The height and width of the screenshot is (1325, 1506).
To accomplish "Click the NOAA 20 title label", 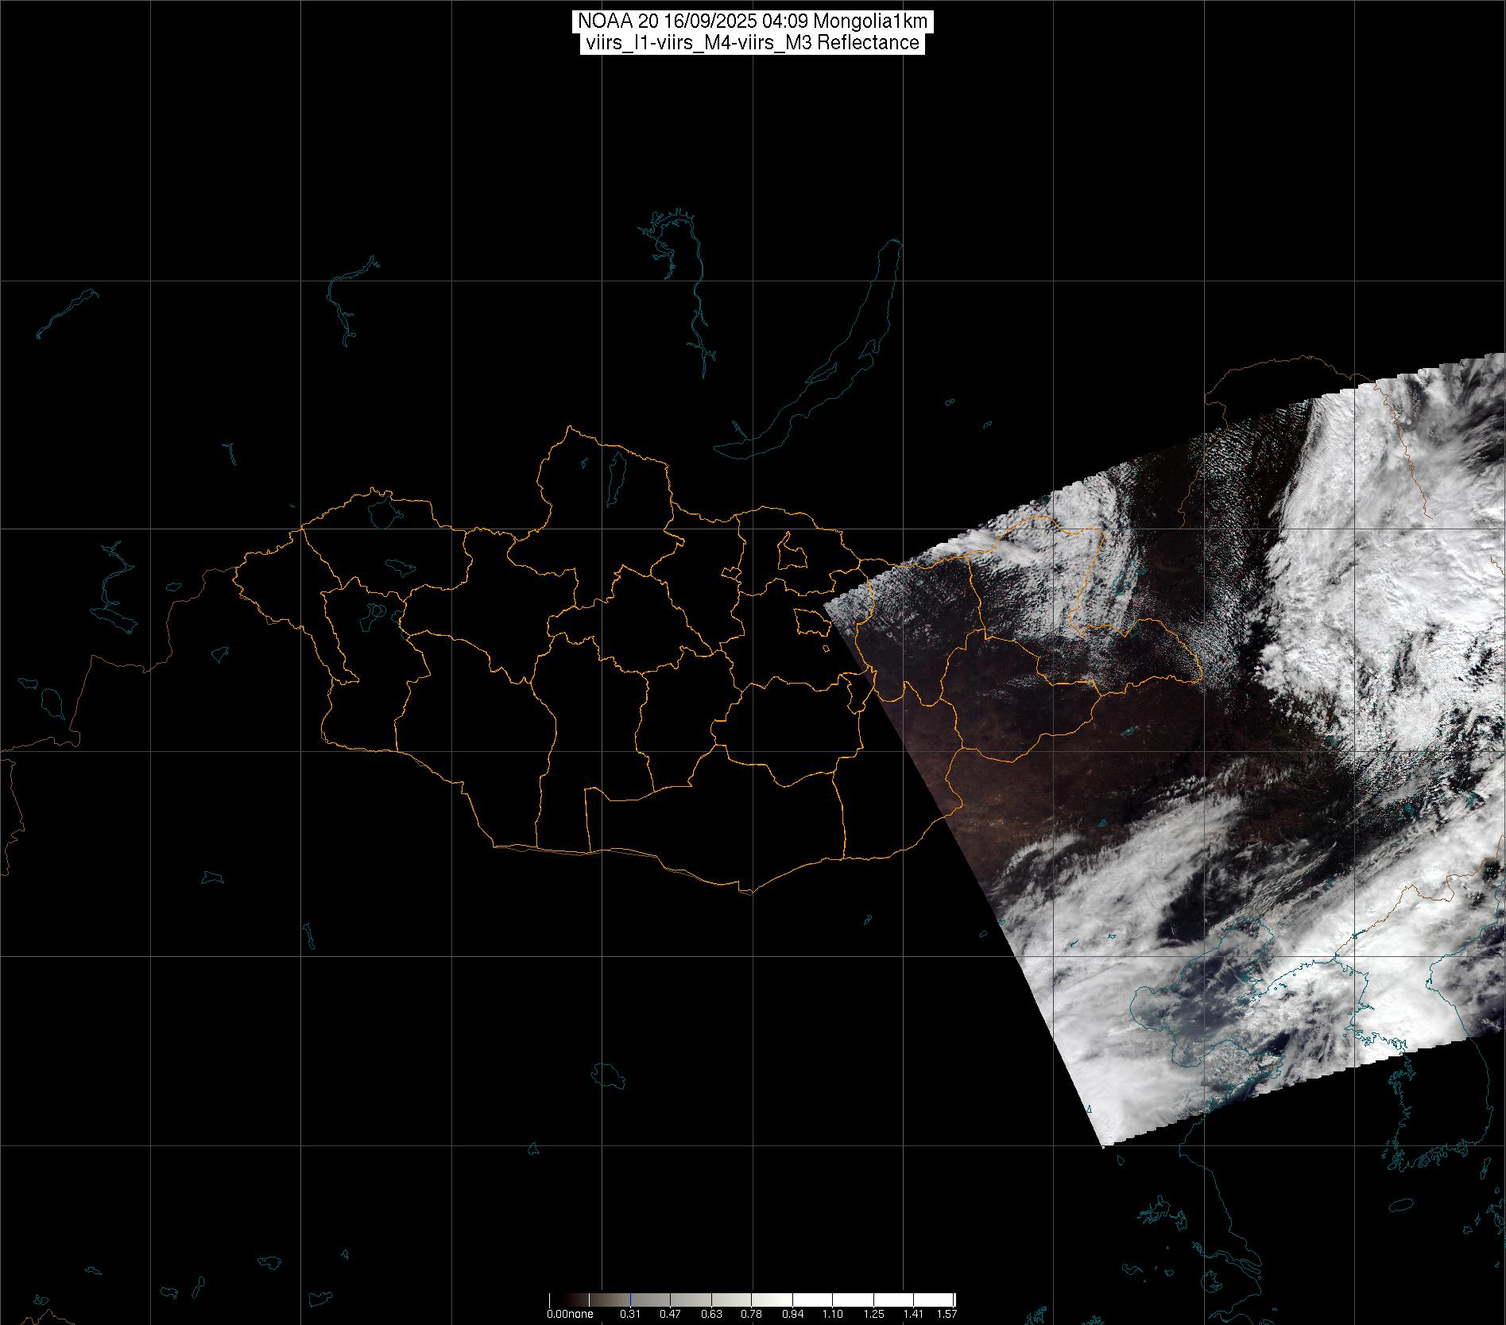I will (752, 21).
